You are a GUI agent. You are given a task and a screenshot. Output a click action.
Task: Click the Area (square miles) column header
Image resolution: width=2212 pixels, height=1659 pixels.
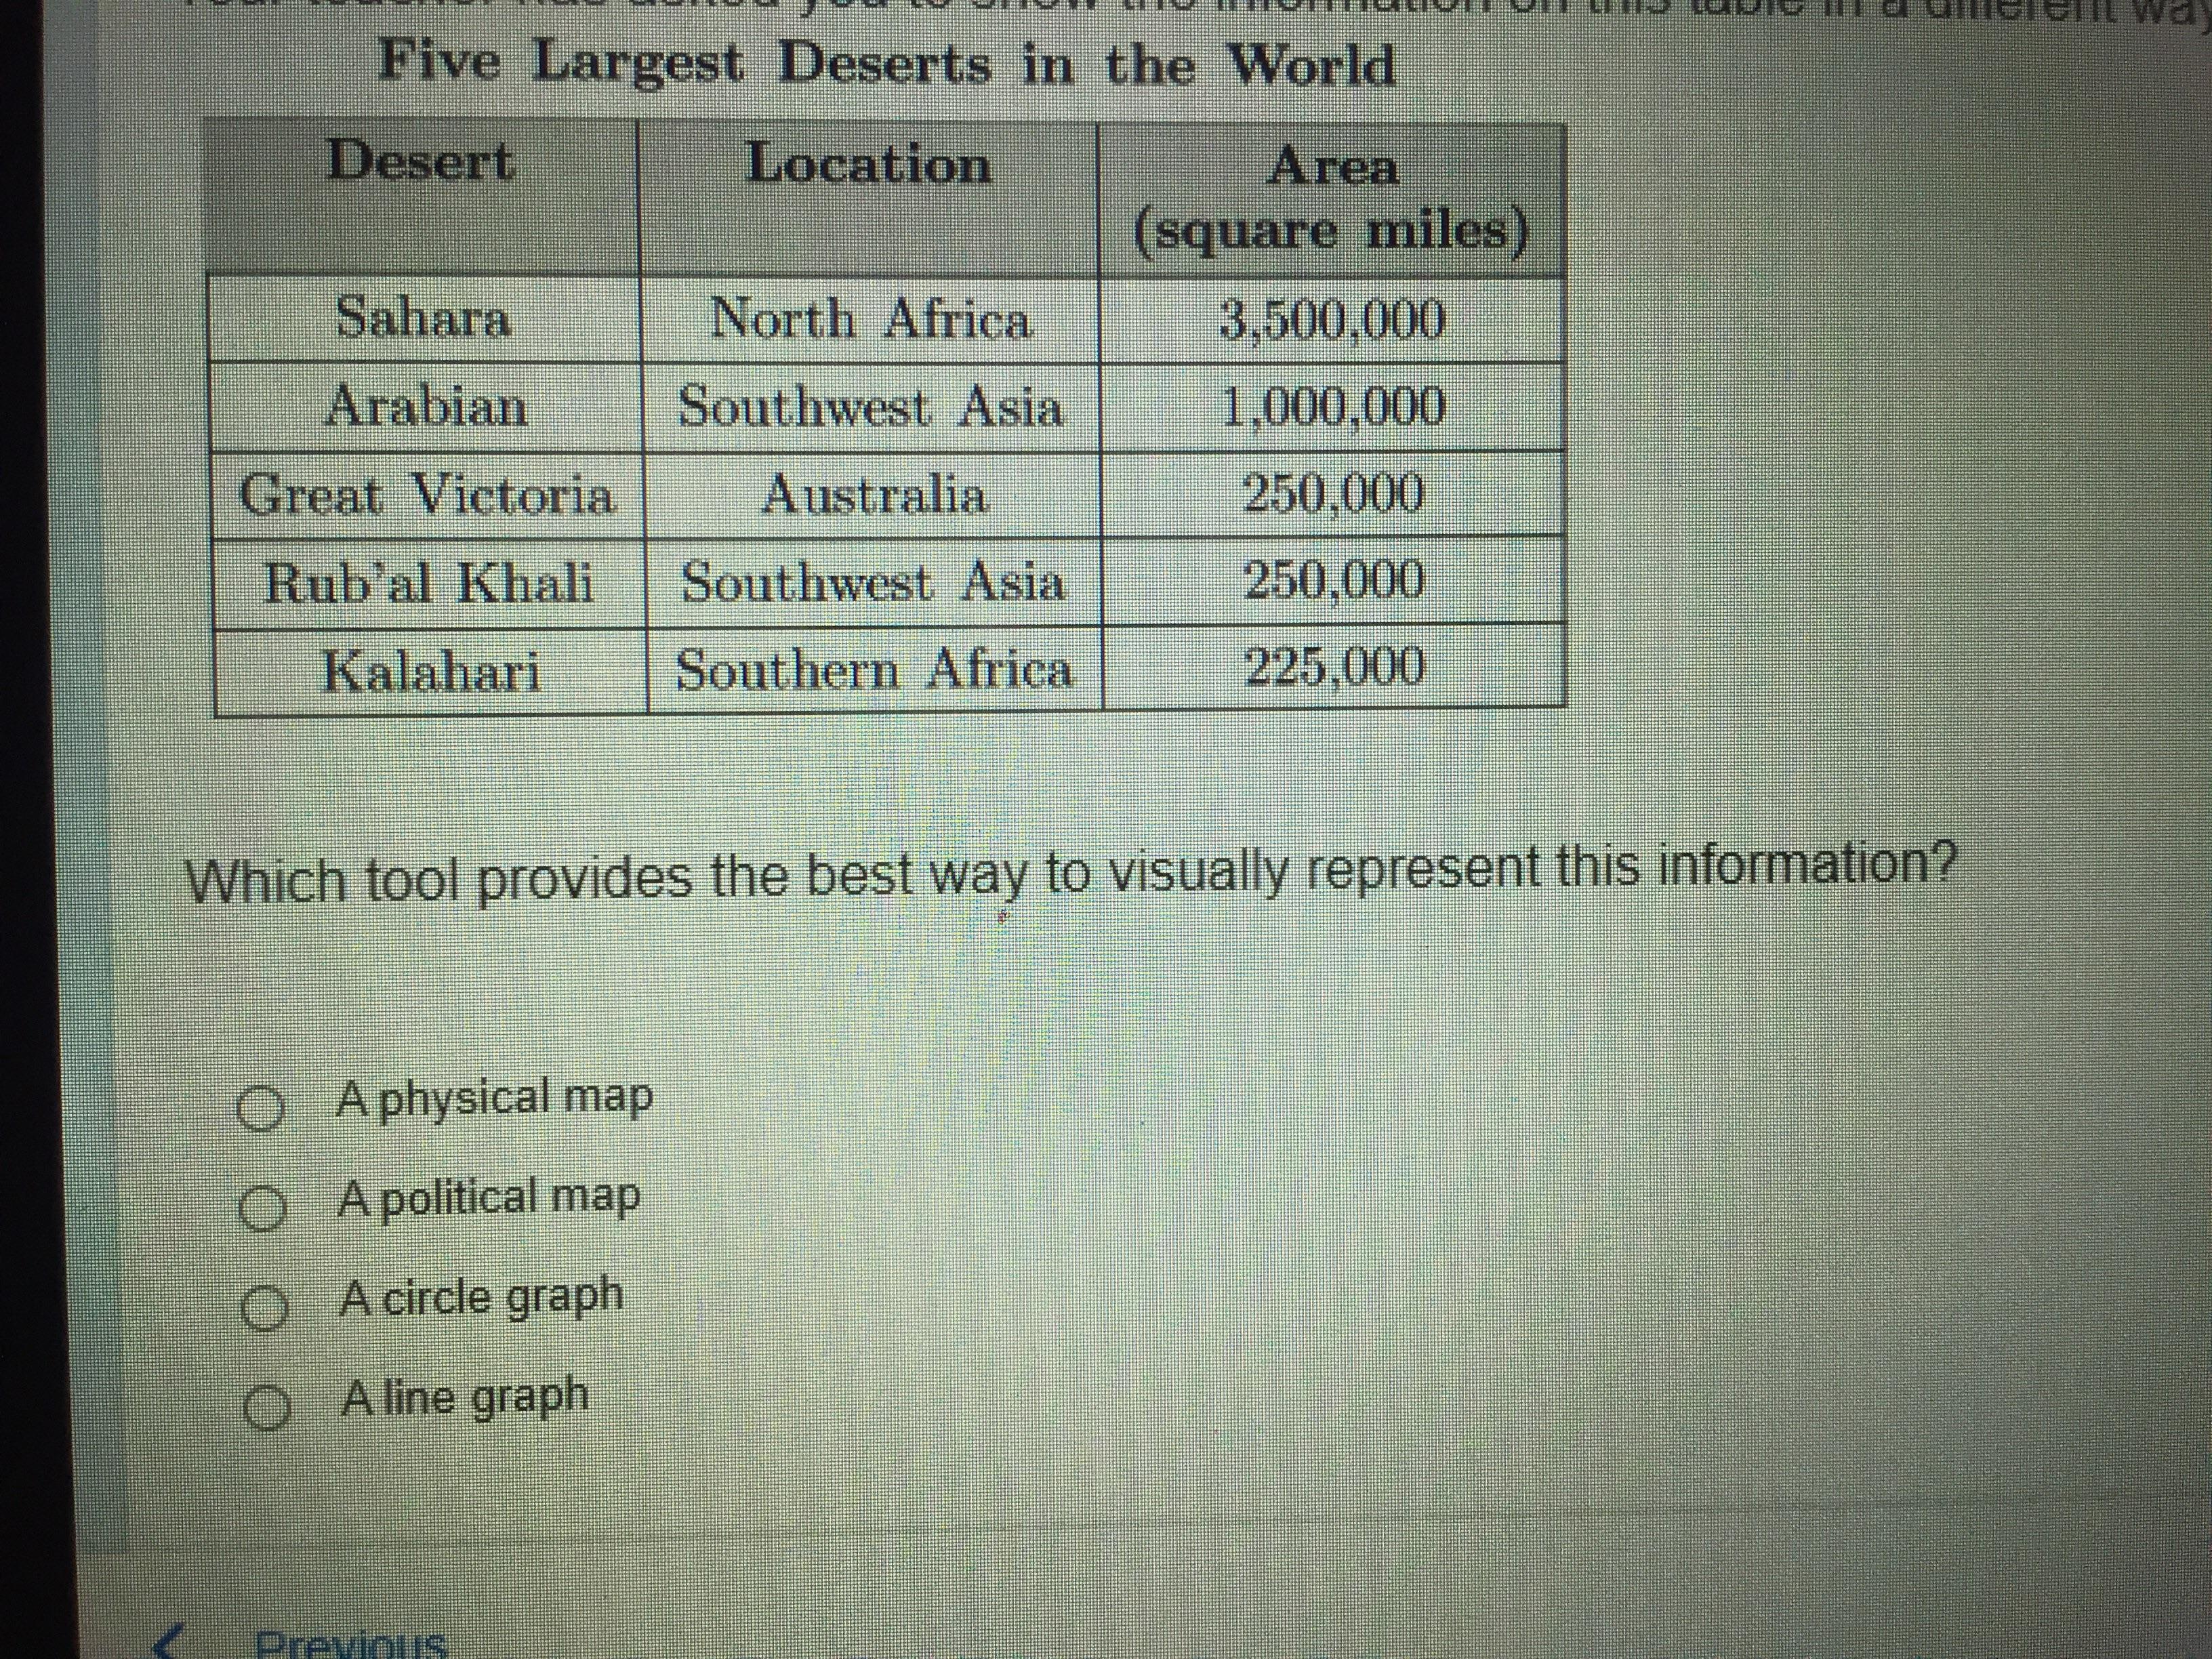coord(1331,199)
